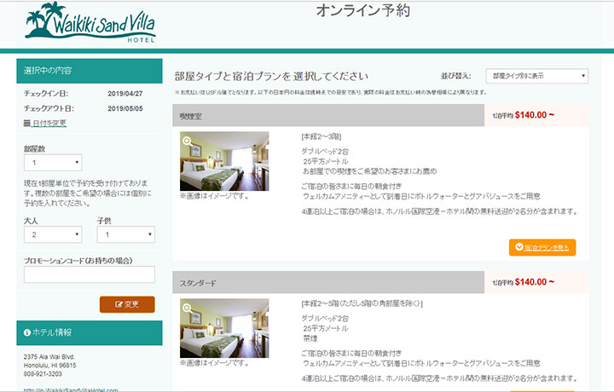Open the 喫煙室 room photo thumbnail
The height and width of the screenshot is (392, 614).
point(224,161)
